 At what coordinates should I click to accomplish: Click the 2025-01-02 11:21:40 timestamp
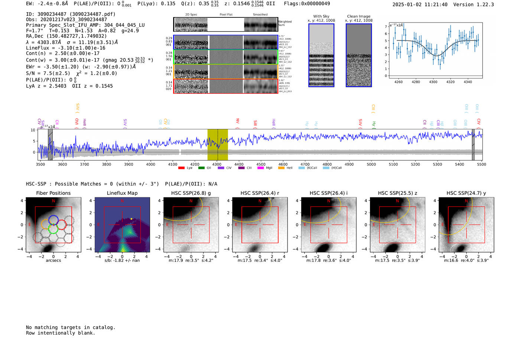pos(420,4)
